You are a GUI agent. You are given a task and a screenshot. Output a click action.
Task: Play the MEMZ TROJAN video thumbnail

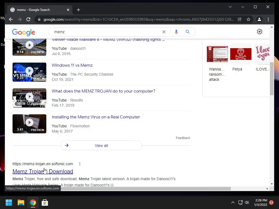point(29,98)
